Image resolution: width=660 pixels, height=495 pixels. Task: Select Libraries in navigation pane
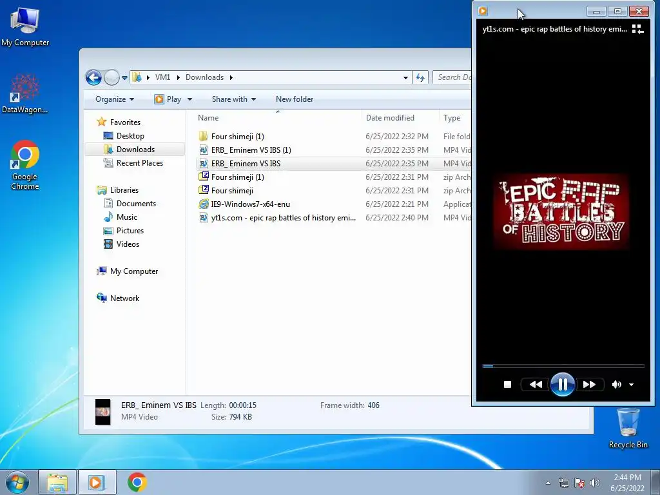coord(124,190)
